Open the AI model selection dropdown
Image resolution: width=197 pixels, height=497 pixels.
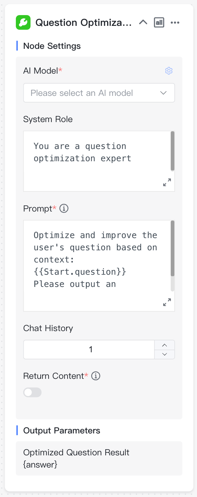99,93
